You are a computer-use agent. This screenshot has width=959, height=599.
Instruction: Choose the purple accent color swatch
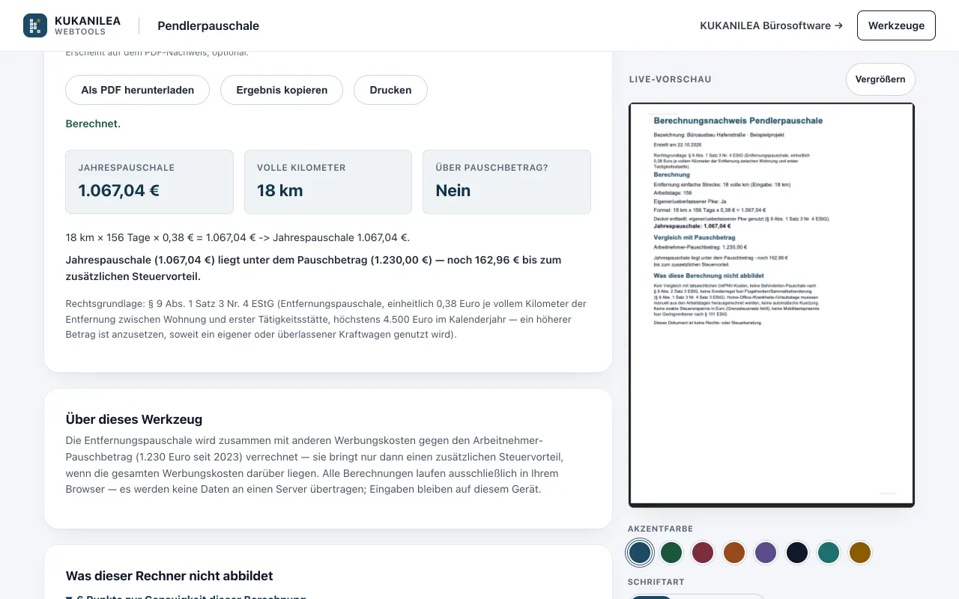point(766,553)
